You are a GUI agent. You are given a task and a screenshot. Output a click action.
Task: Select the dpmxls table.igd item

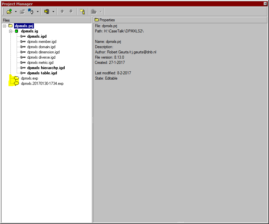[42, 73]
